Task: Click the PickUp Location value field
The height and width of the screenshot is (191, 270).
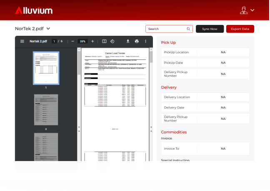Action: coord(223,52)
